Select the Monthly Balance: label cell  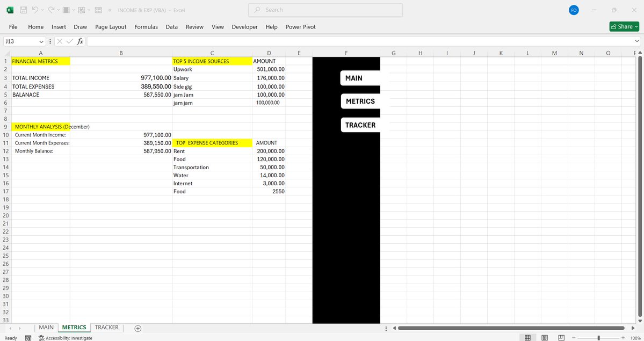(40, 151)
